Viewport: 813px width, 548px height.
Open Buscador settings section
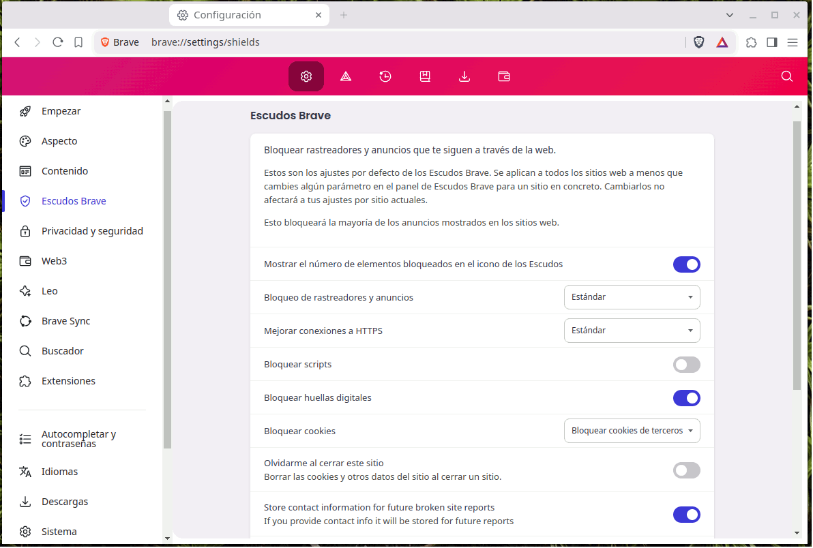62,351
